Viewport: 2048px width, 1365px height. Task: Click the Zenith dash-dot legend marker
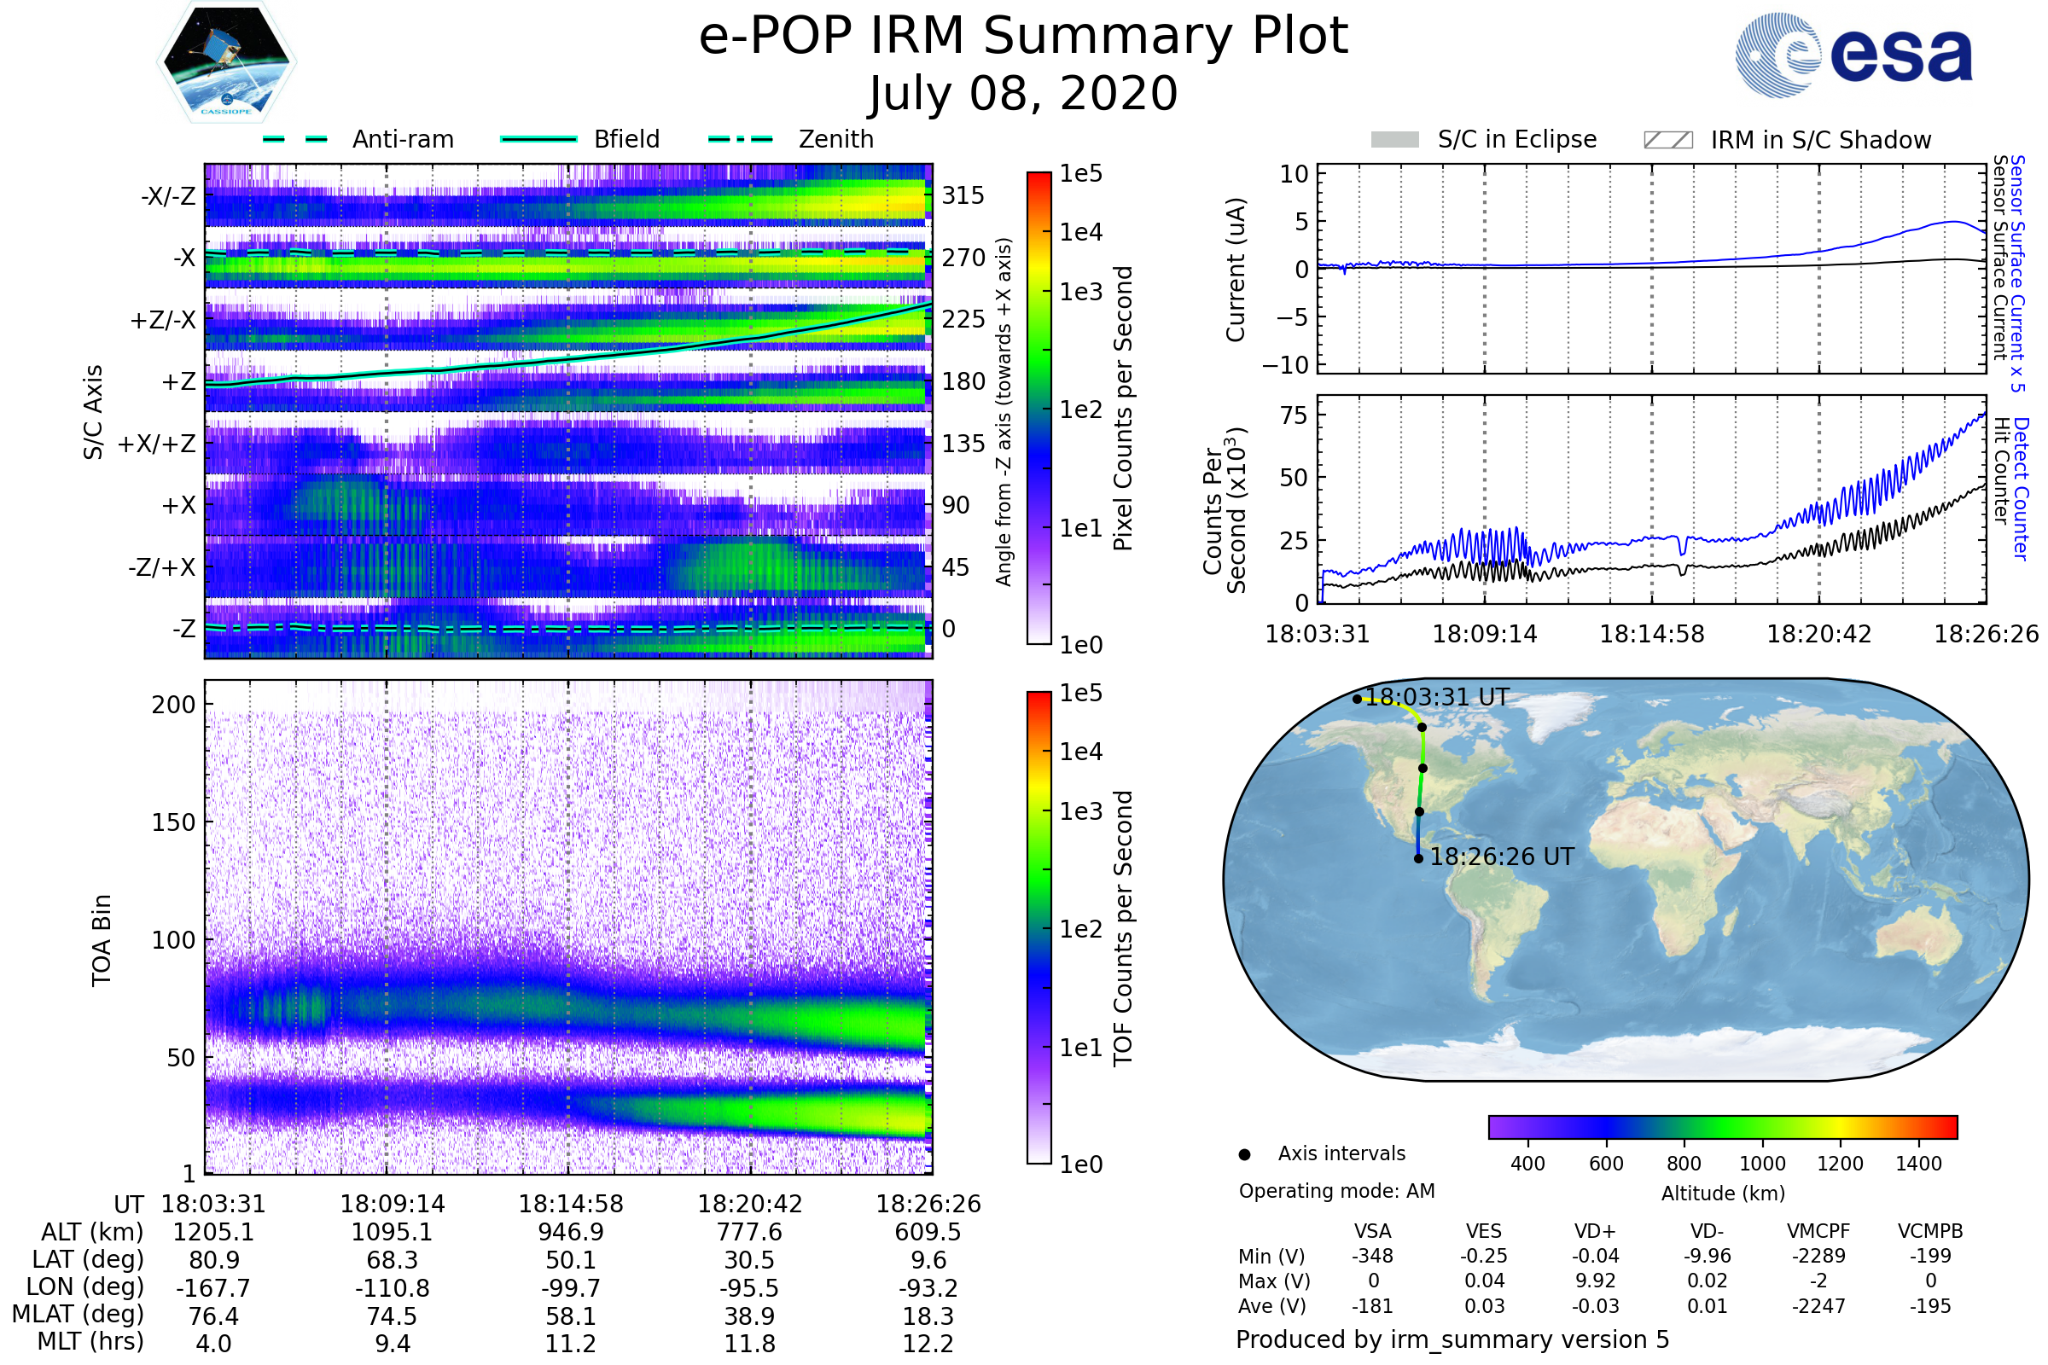coord(741,139)
